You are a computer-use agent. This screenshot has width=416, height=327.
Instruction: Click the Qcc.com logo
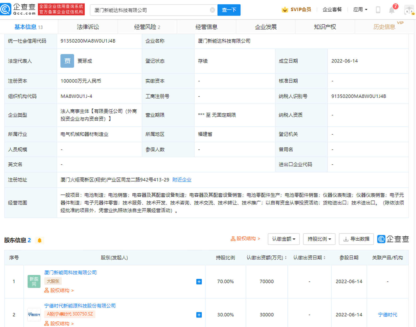[18, 9]
